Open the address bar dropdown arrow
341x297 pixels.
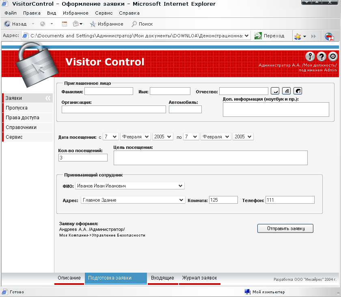coord(247,36)
